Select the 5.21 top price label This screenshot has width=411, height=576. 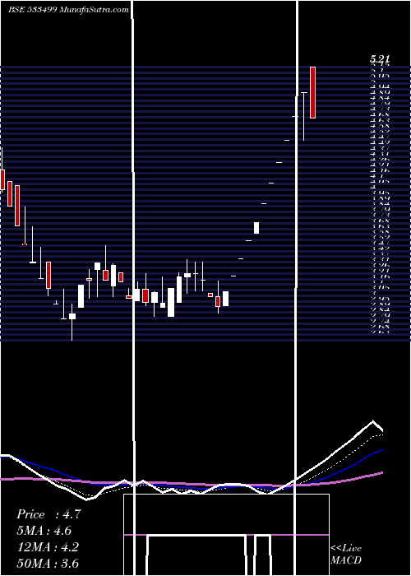coord(380,58)
